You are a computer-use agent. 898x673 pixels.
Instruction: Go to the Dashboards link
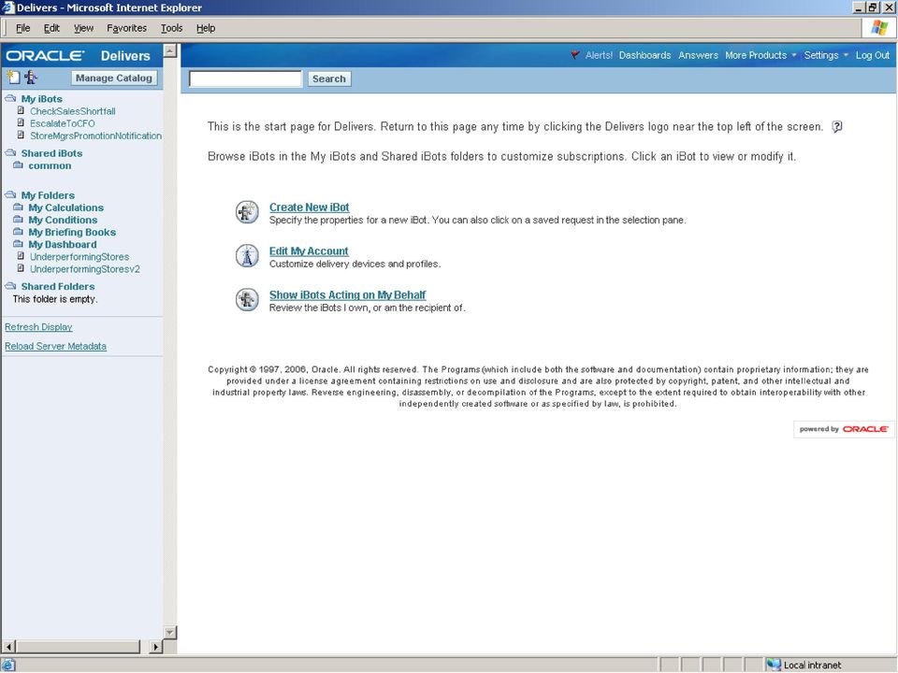click(645, 55)
